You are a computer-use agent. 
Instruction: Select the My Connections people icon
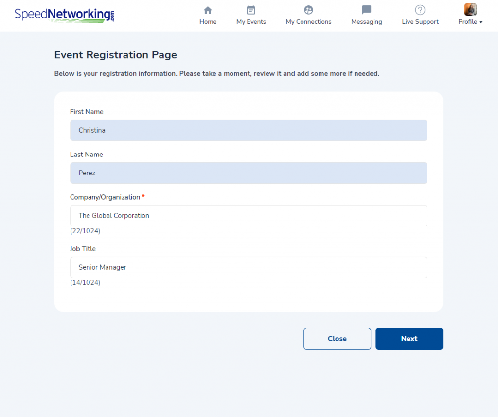tap(308, 10)
